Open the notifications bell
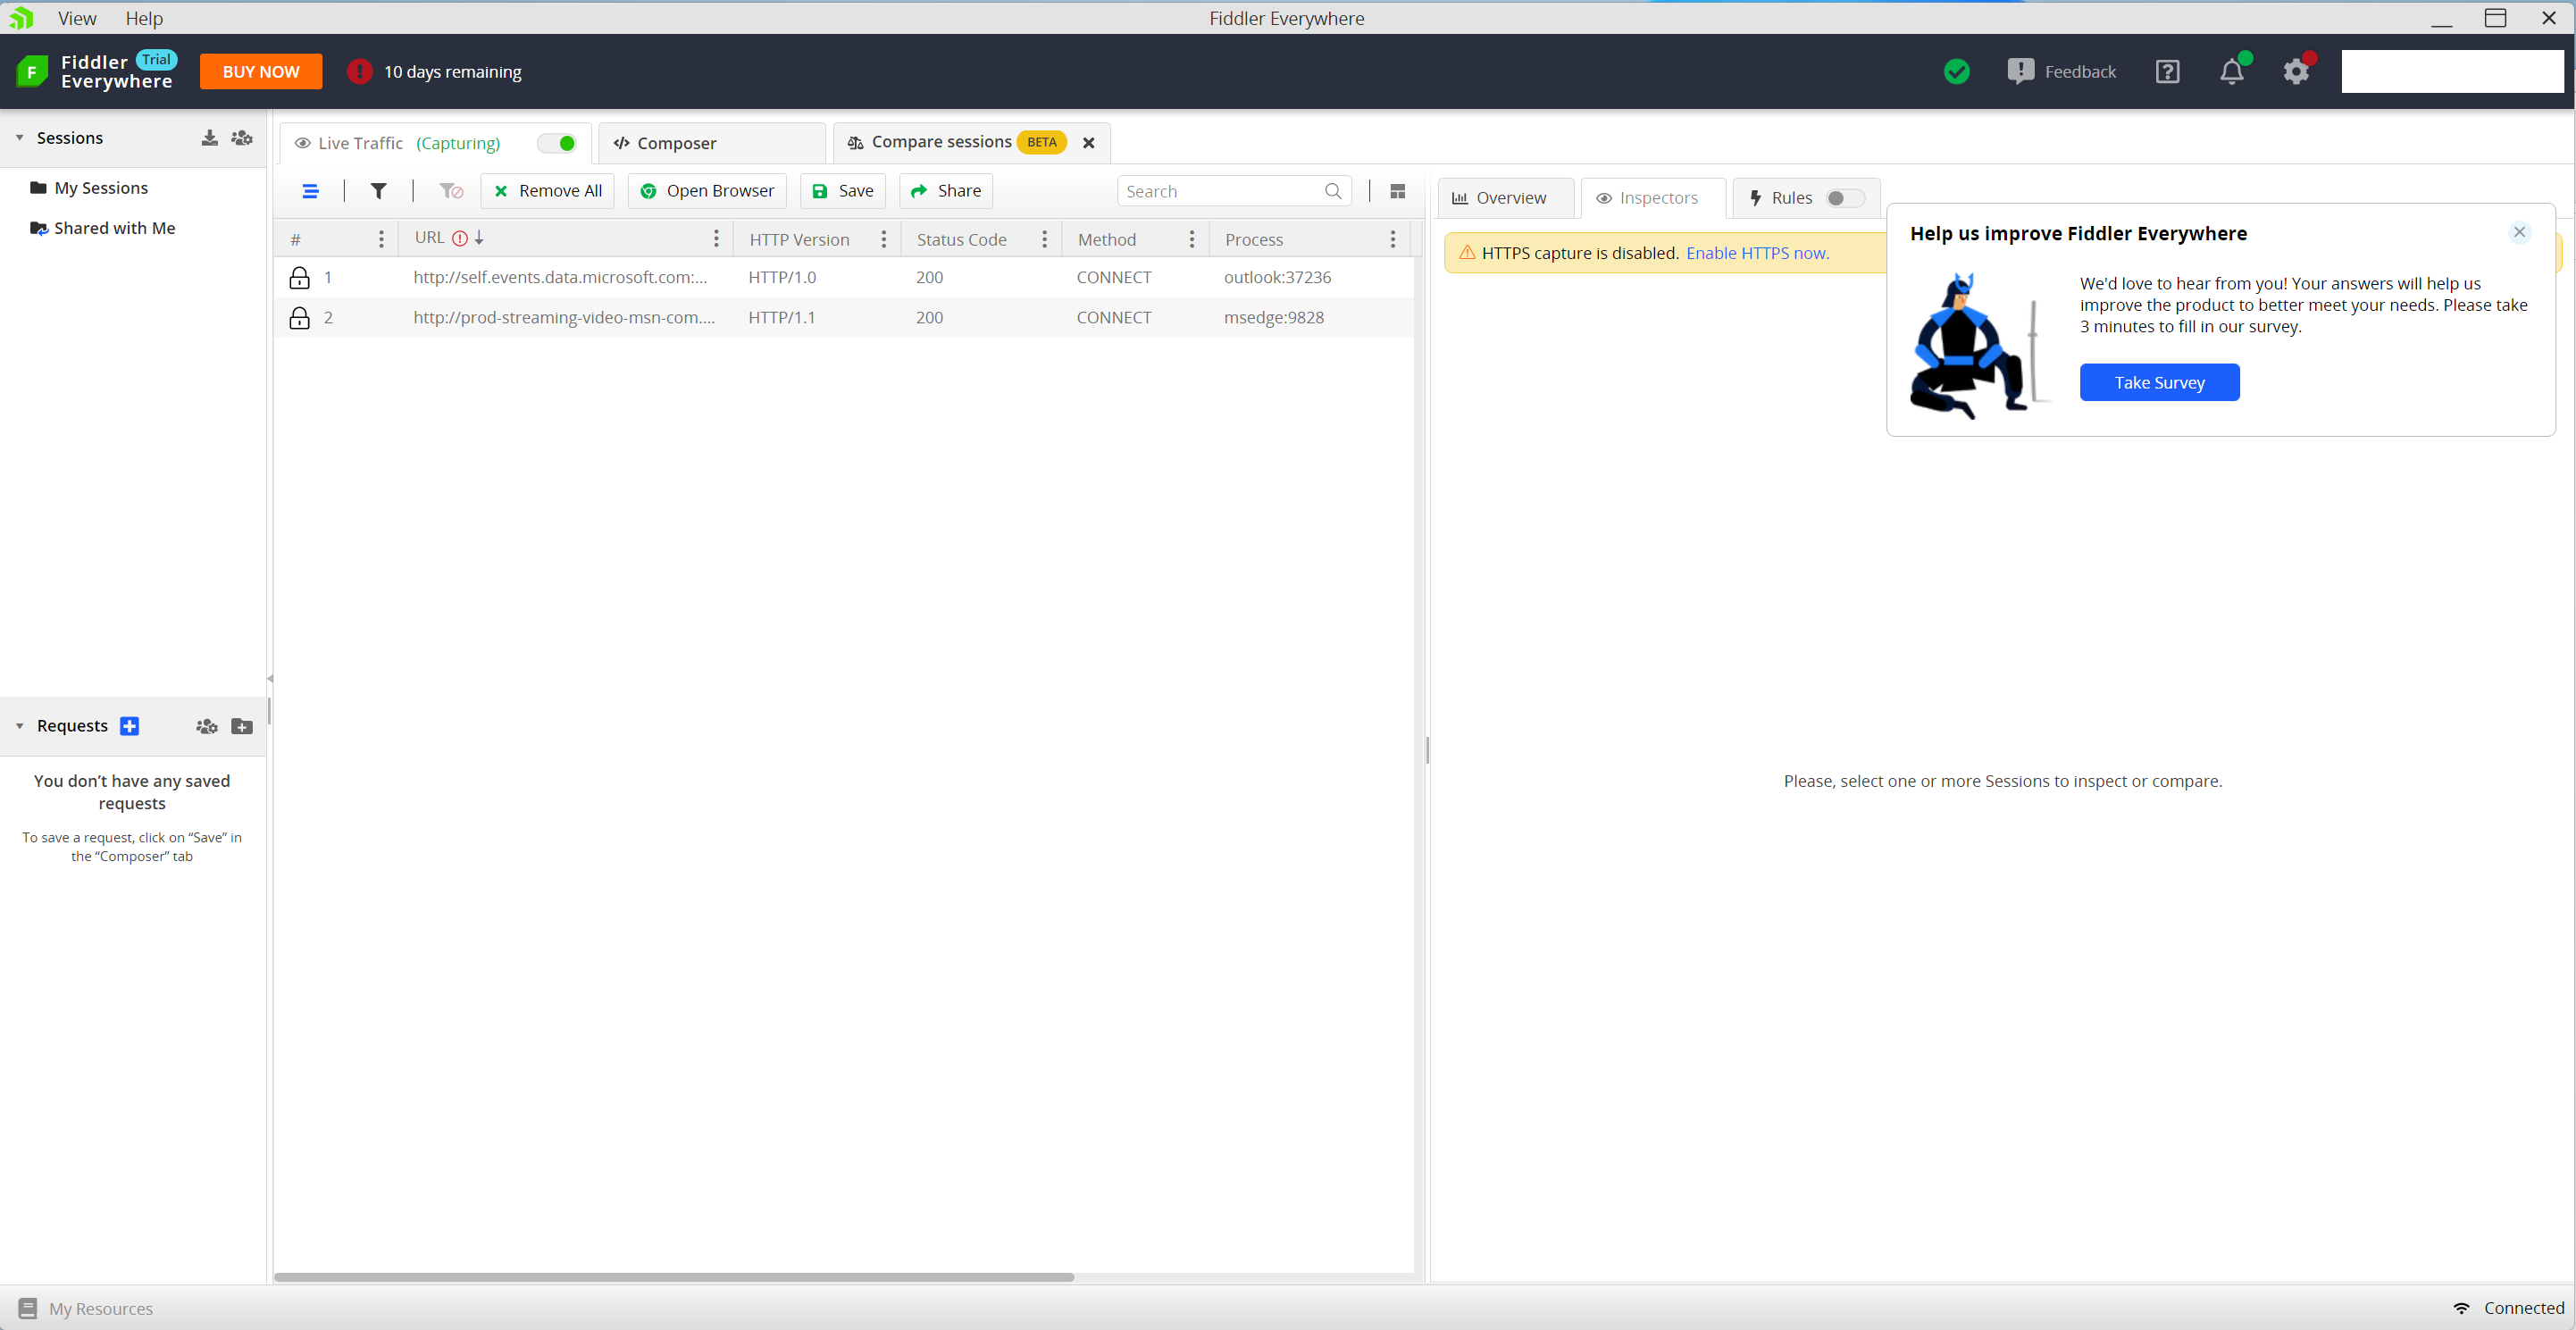The height and width of the screenshot is (1330, 2576). tap(2231, 72)
